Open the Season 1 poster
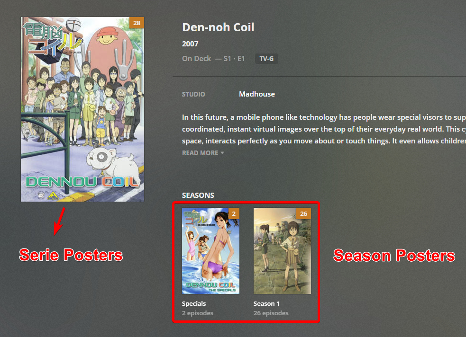 tap(282, 251)
